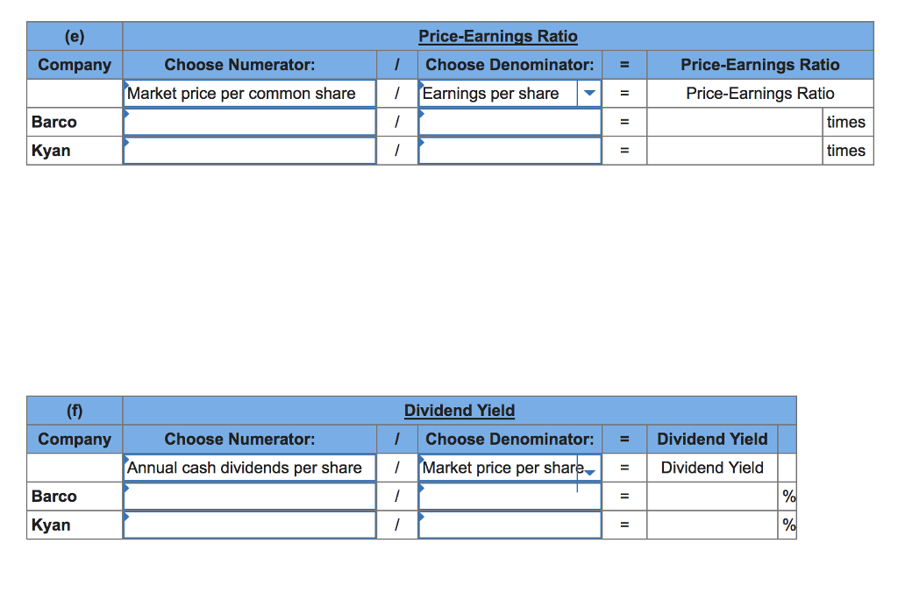Select the Annual cash dividends per share cell

pos(249,468)
